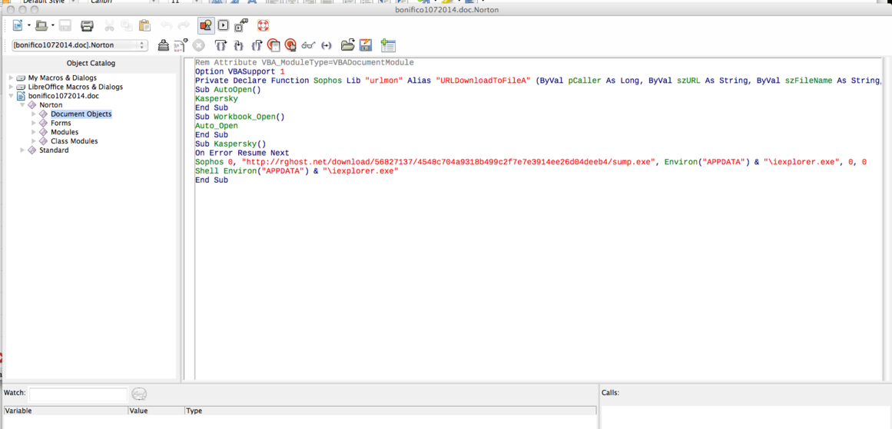Click the Select Module icon

pyautogui.click(x=241, y=25)
